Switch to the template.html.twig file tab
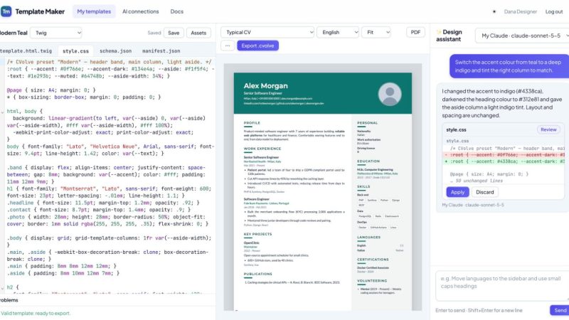Screen dimensions: 569x320 (x=26, y=51)
